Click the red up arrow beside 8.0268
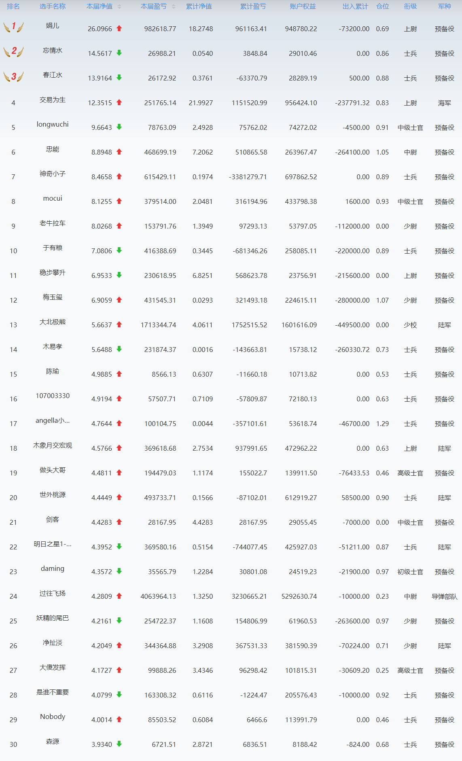Viewport: 462px width, 761px height. coord(119,226)
